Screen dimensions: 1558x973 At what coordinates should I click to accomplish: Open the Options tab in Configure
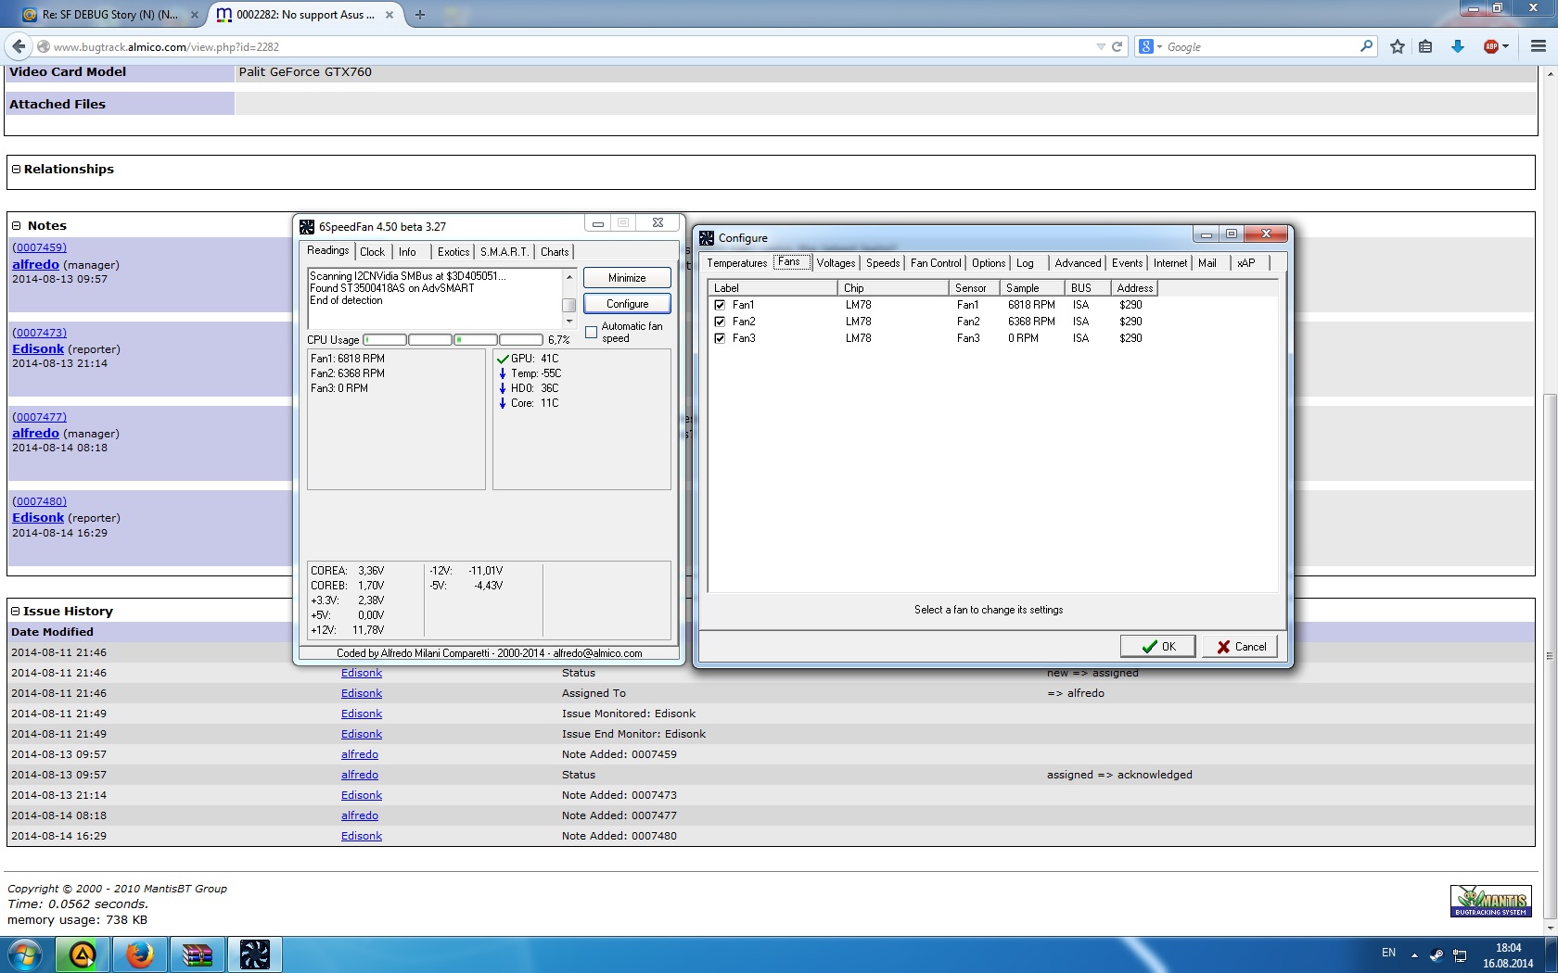point(989,263)
